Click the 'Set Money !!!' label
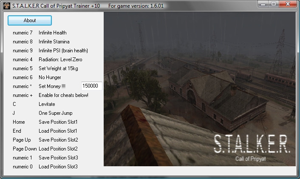The height and width of the screenshot is (179, 300). coord(52,86)
